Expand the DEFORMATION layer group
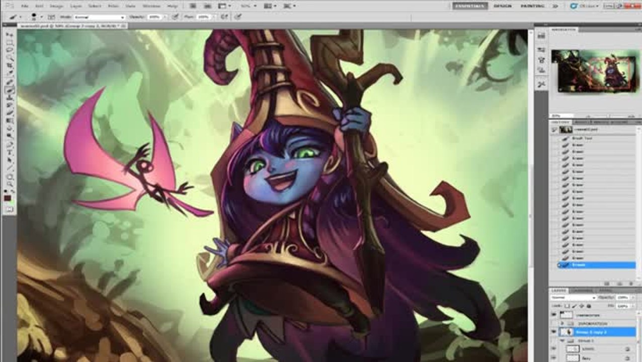The height and width of the screenshot is (362, 642). [562, 323]
